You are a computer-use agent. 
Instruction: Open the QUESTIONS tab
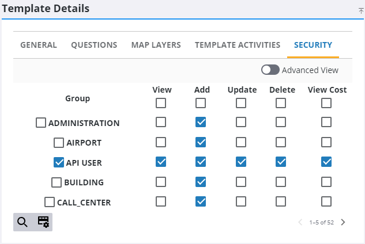[x=94, y=45]
